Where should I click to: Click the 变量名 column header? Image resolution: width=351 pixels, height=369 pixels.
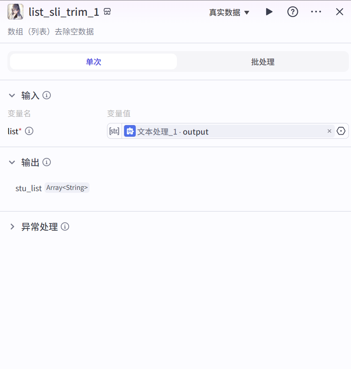pyautogui.click(x=19, y=113)
